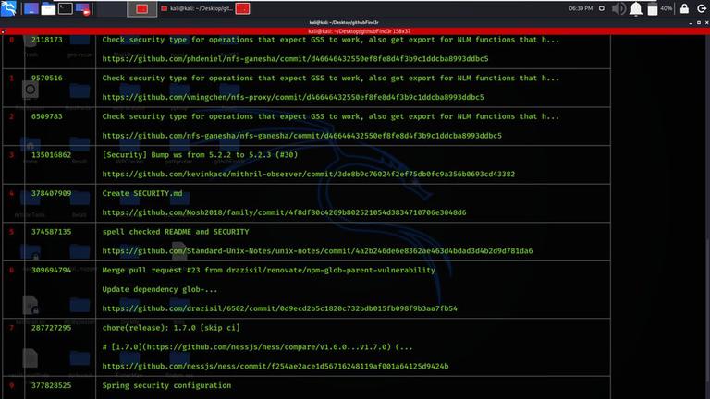The width and height of the screenshot is (710, 399).
Task: Select repo ID 378407909
Action: point(51,194)
